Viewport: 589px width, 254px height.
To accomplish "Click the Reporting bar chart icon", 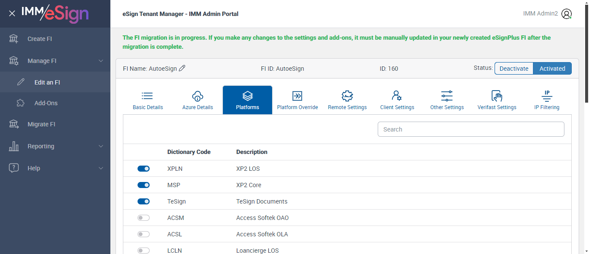I will click(x=14, y=146).
